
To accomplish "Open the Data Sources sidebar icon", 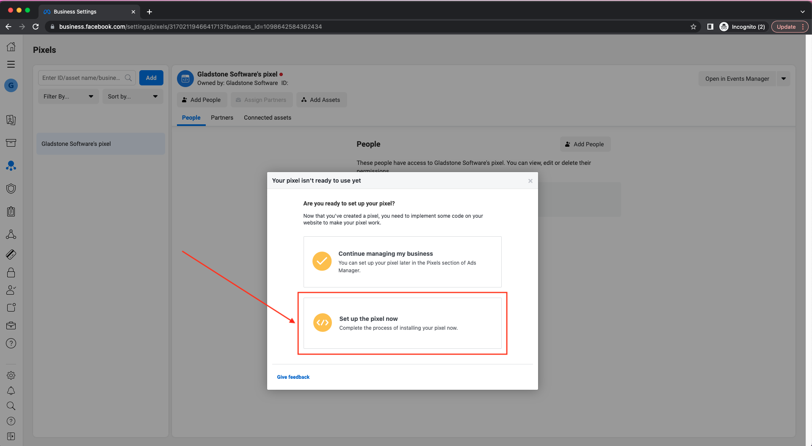I will [11, 166].
